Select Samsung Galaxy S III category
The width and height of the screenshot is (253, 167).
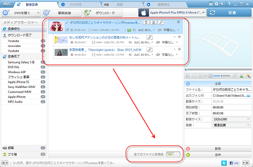point(24,62)
